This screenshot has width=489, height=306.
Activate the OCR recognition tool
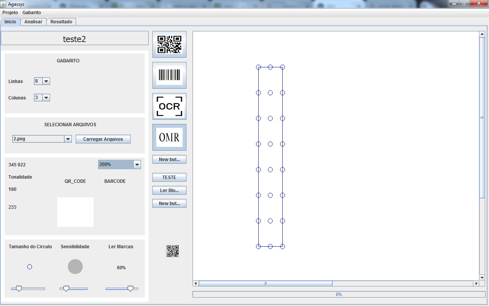(169, 106)
